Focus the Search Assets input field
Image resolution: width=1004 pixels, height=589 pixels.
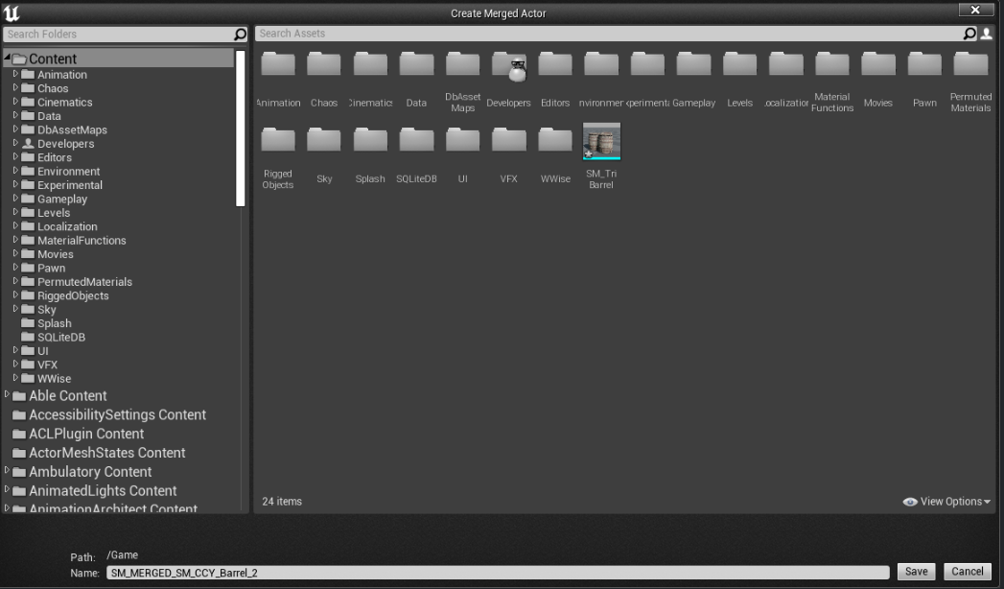click(609, 34)
